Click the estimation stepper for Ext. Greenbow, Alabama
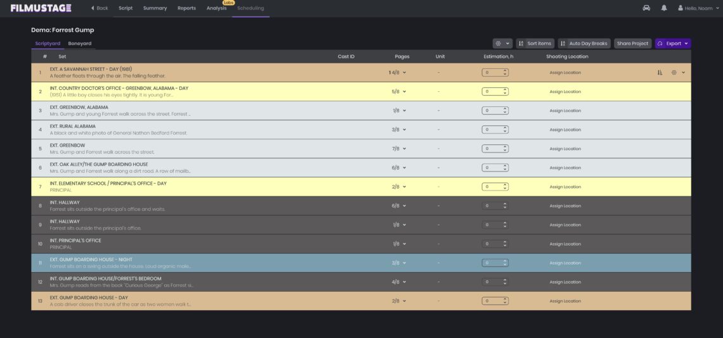This screenshot has width=723, height=338. coord(505,111)
